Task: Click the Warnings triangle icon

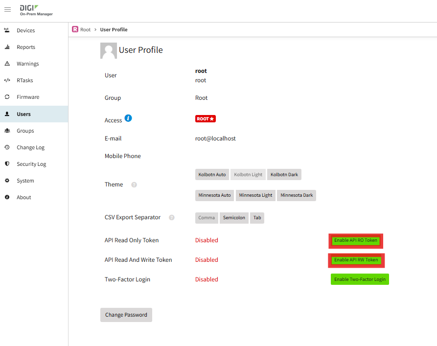Action: coord(7,64)
